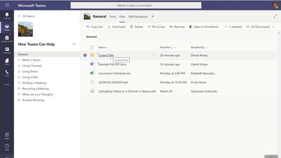Click the Daniel Hosey cell for Locked Files
This screenshot has width=281, height=158.
tap(199, 55)
